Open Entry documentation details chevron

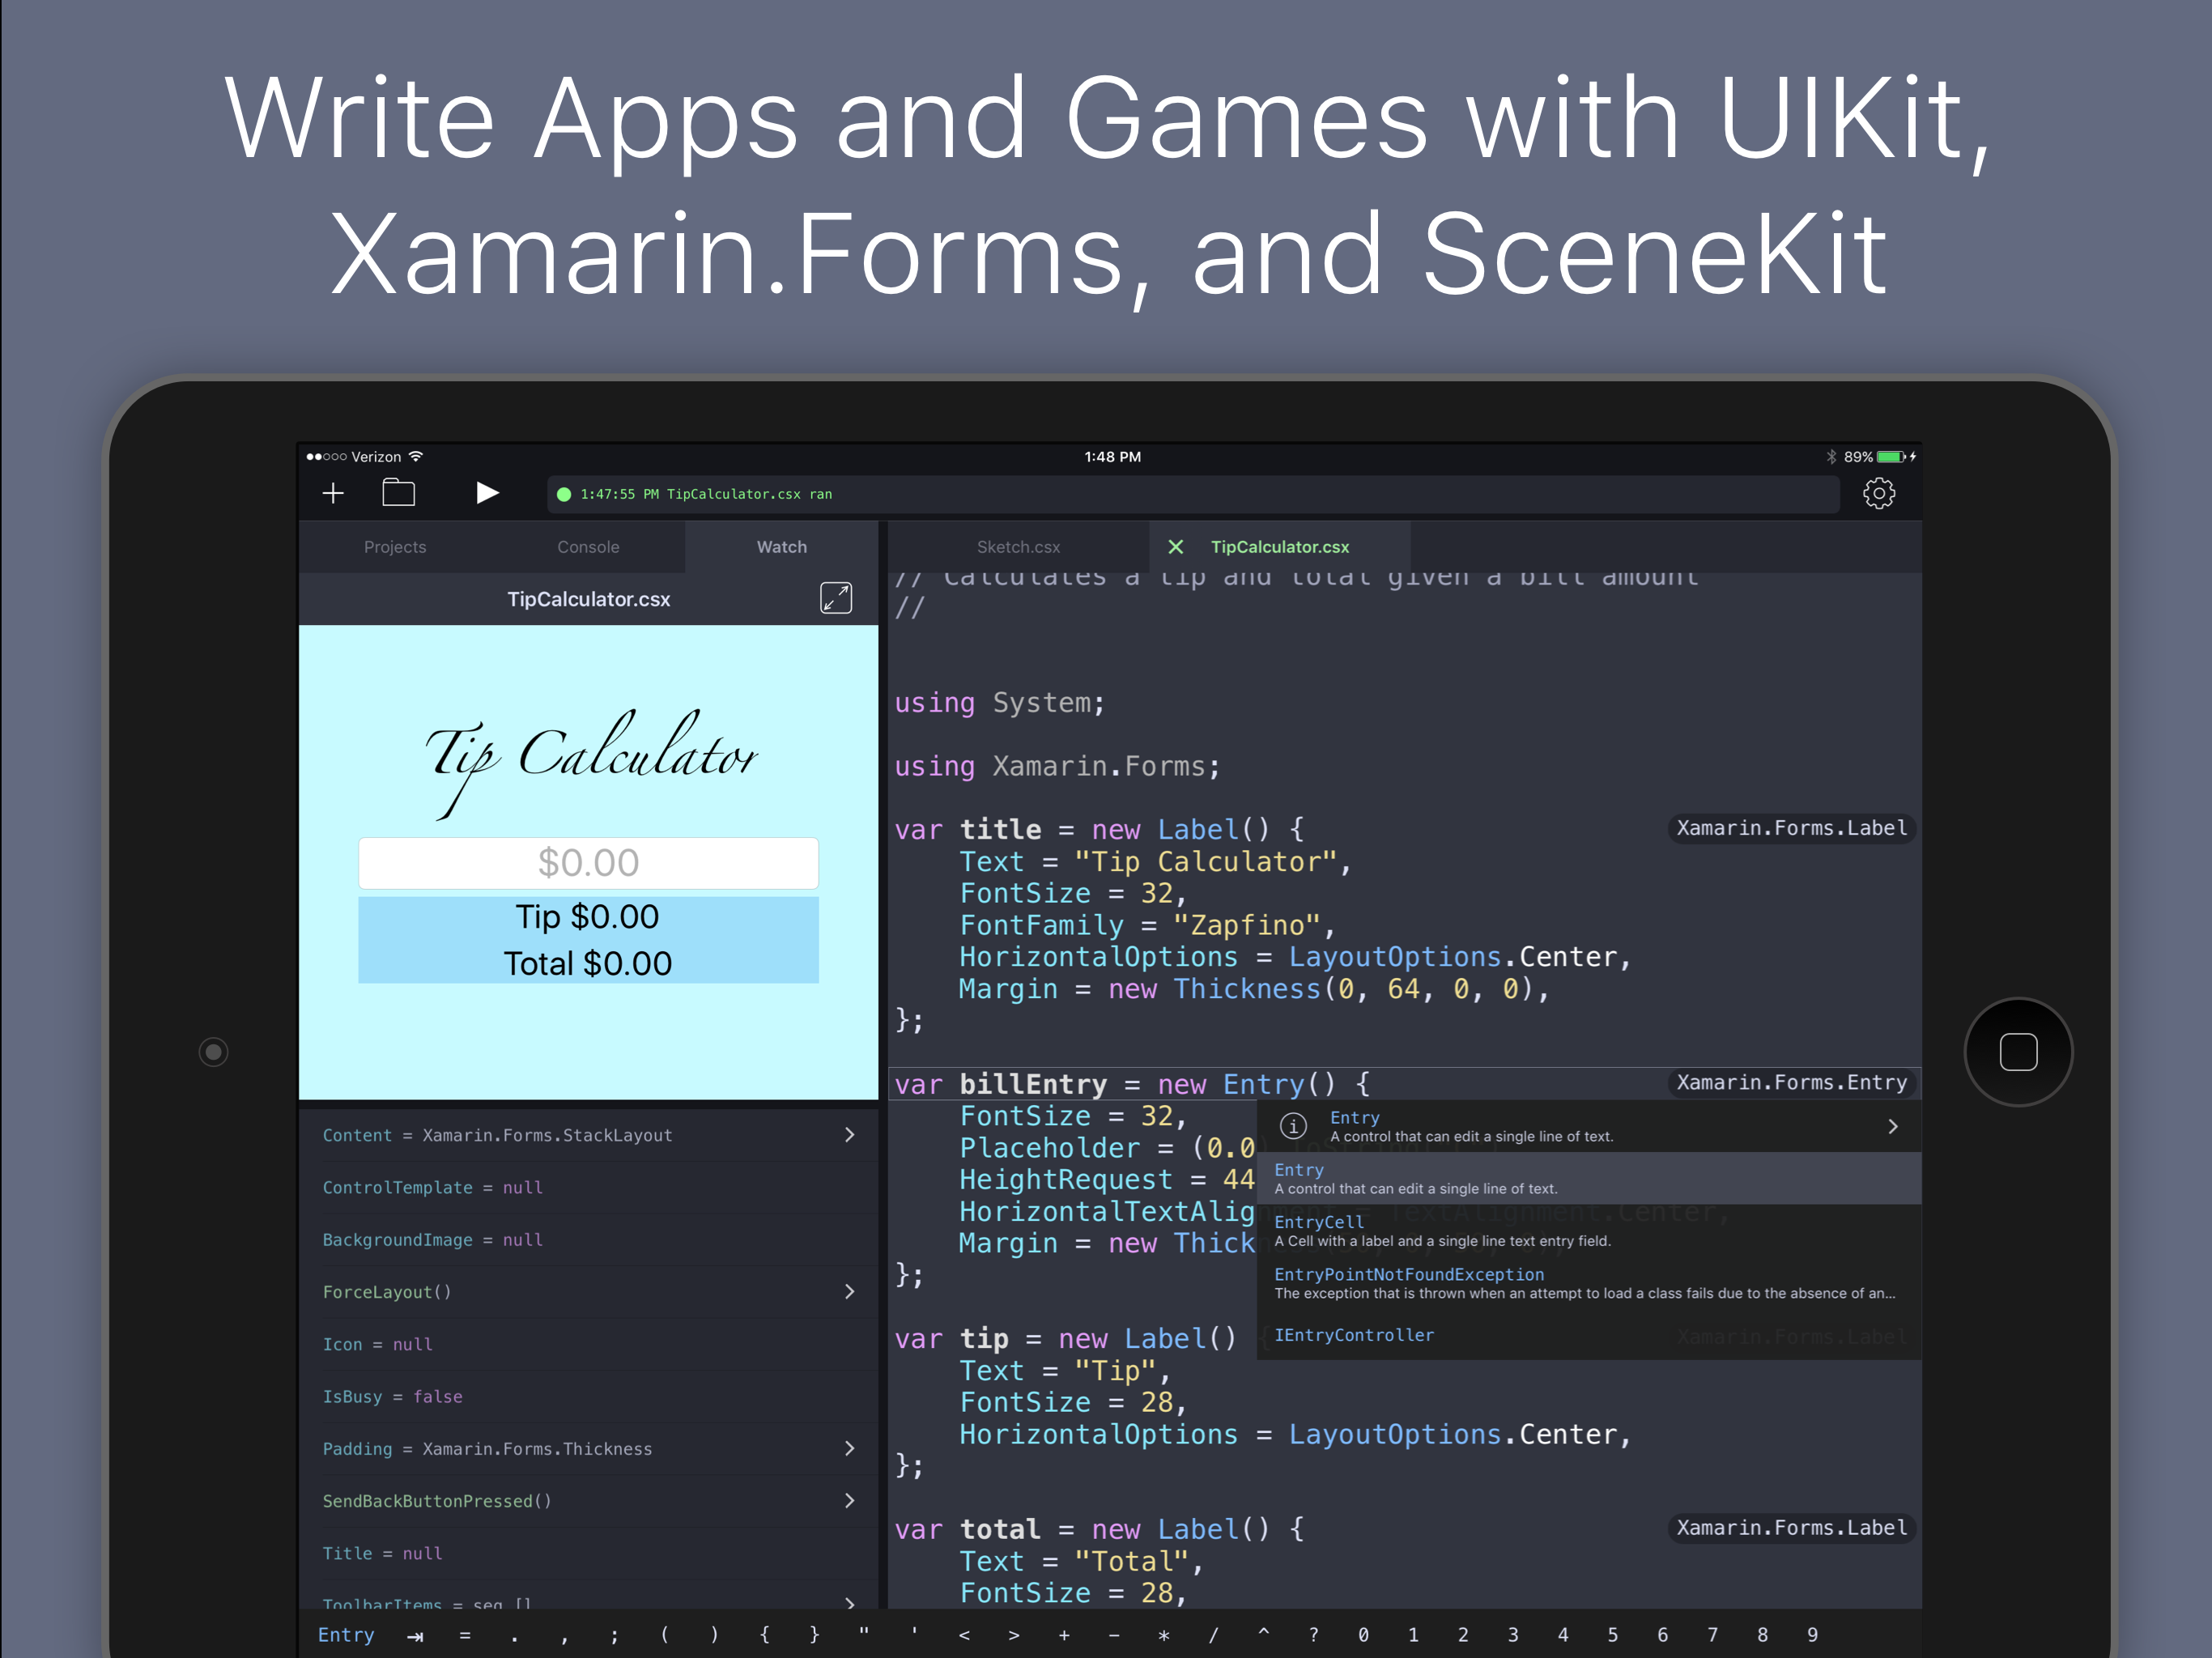1892,1126
